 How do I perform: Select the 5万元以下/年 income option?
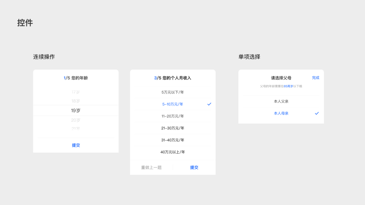(x=173, y=92)
